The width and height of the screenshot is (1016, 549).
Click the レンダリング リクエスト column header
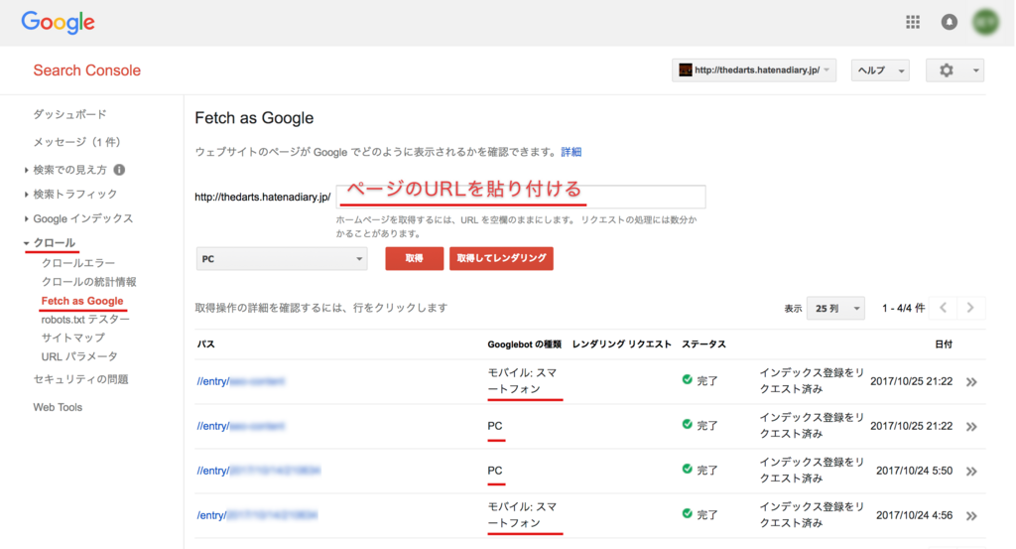pos(621,344)
